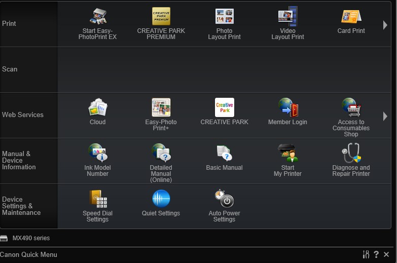Open Photo Layout Print
The image size is (397, 263).
[224, 17]
